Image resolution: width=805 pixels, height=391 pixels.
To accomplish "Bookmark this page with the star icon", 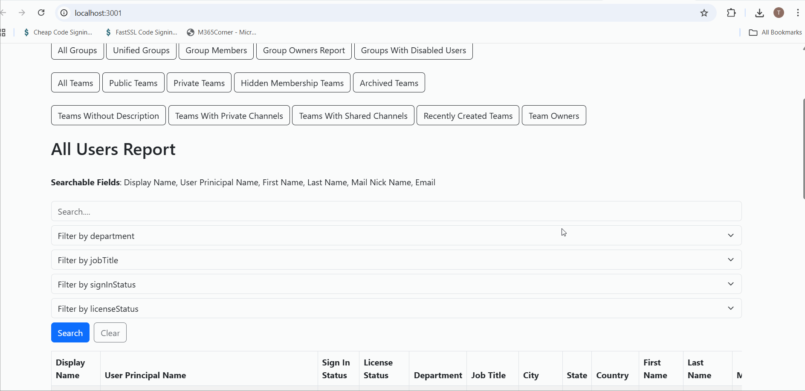I will (x=704, y=13).
